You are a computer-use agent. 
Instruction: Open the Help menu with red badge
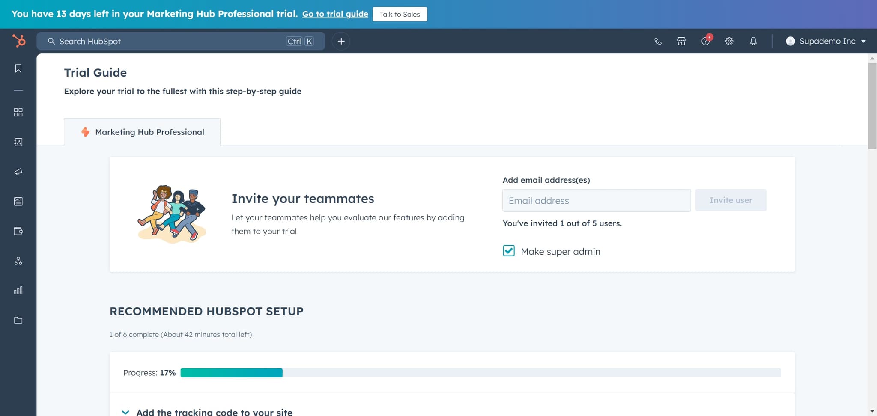tap(705, 41)
